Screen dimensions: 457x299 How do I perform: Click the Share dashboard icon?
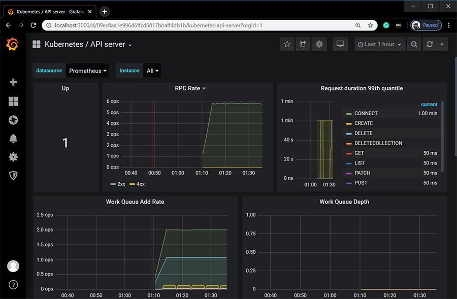303,44
